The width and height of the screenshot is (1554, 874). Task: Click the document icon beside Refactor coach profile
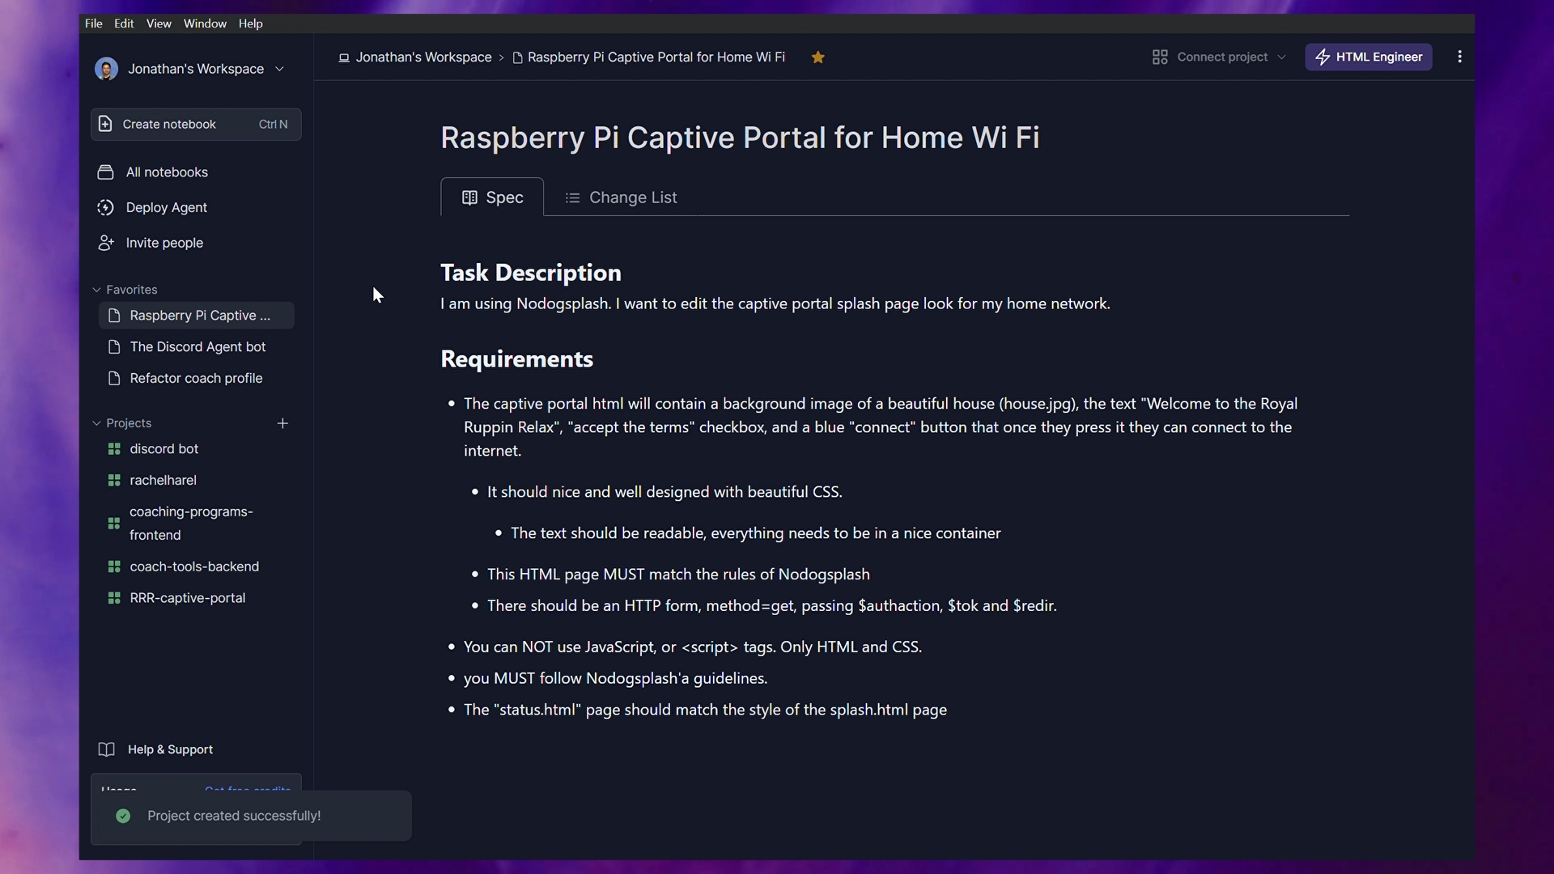coord(114,378)
